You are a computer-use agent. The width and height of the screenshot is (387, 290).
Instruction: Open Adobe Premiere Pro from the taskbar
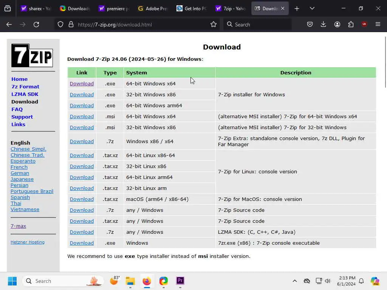180,281
